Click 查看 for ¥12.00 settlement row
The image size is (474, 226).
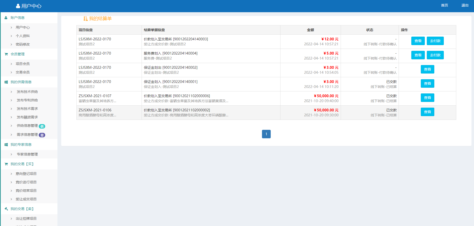pyautogui.click(x=418, y=41)
